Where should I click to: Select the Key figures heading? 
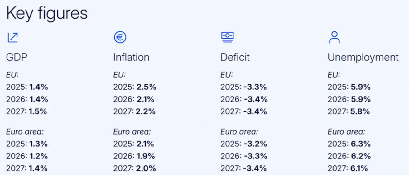pyautogui.click(x=47, y=14)
